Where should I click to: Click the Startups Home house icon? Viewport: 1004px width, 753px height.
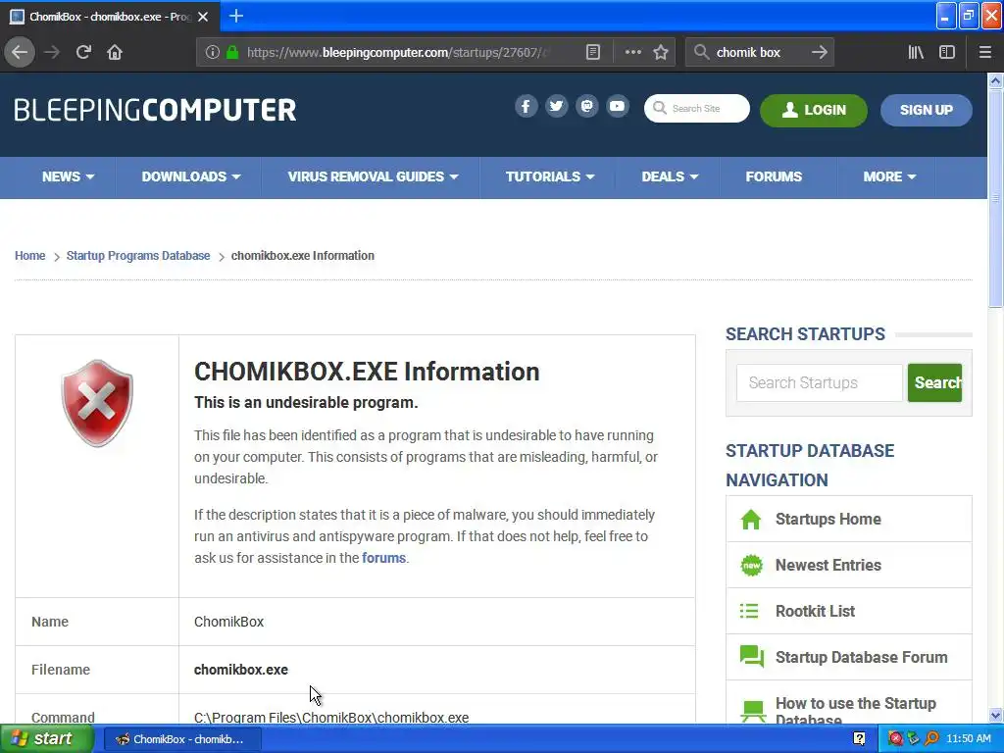point(750,520)
